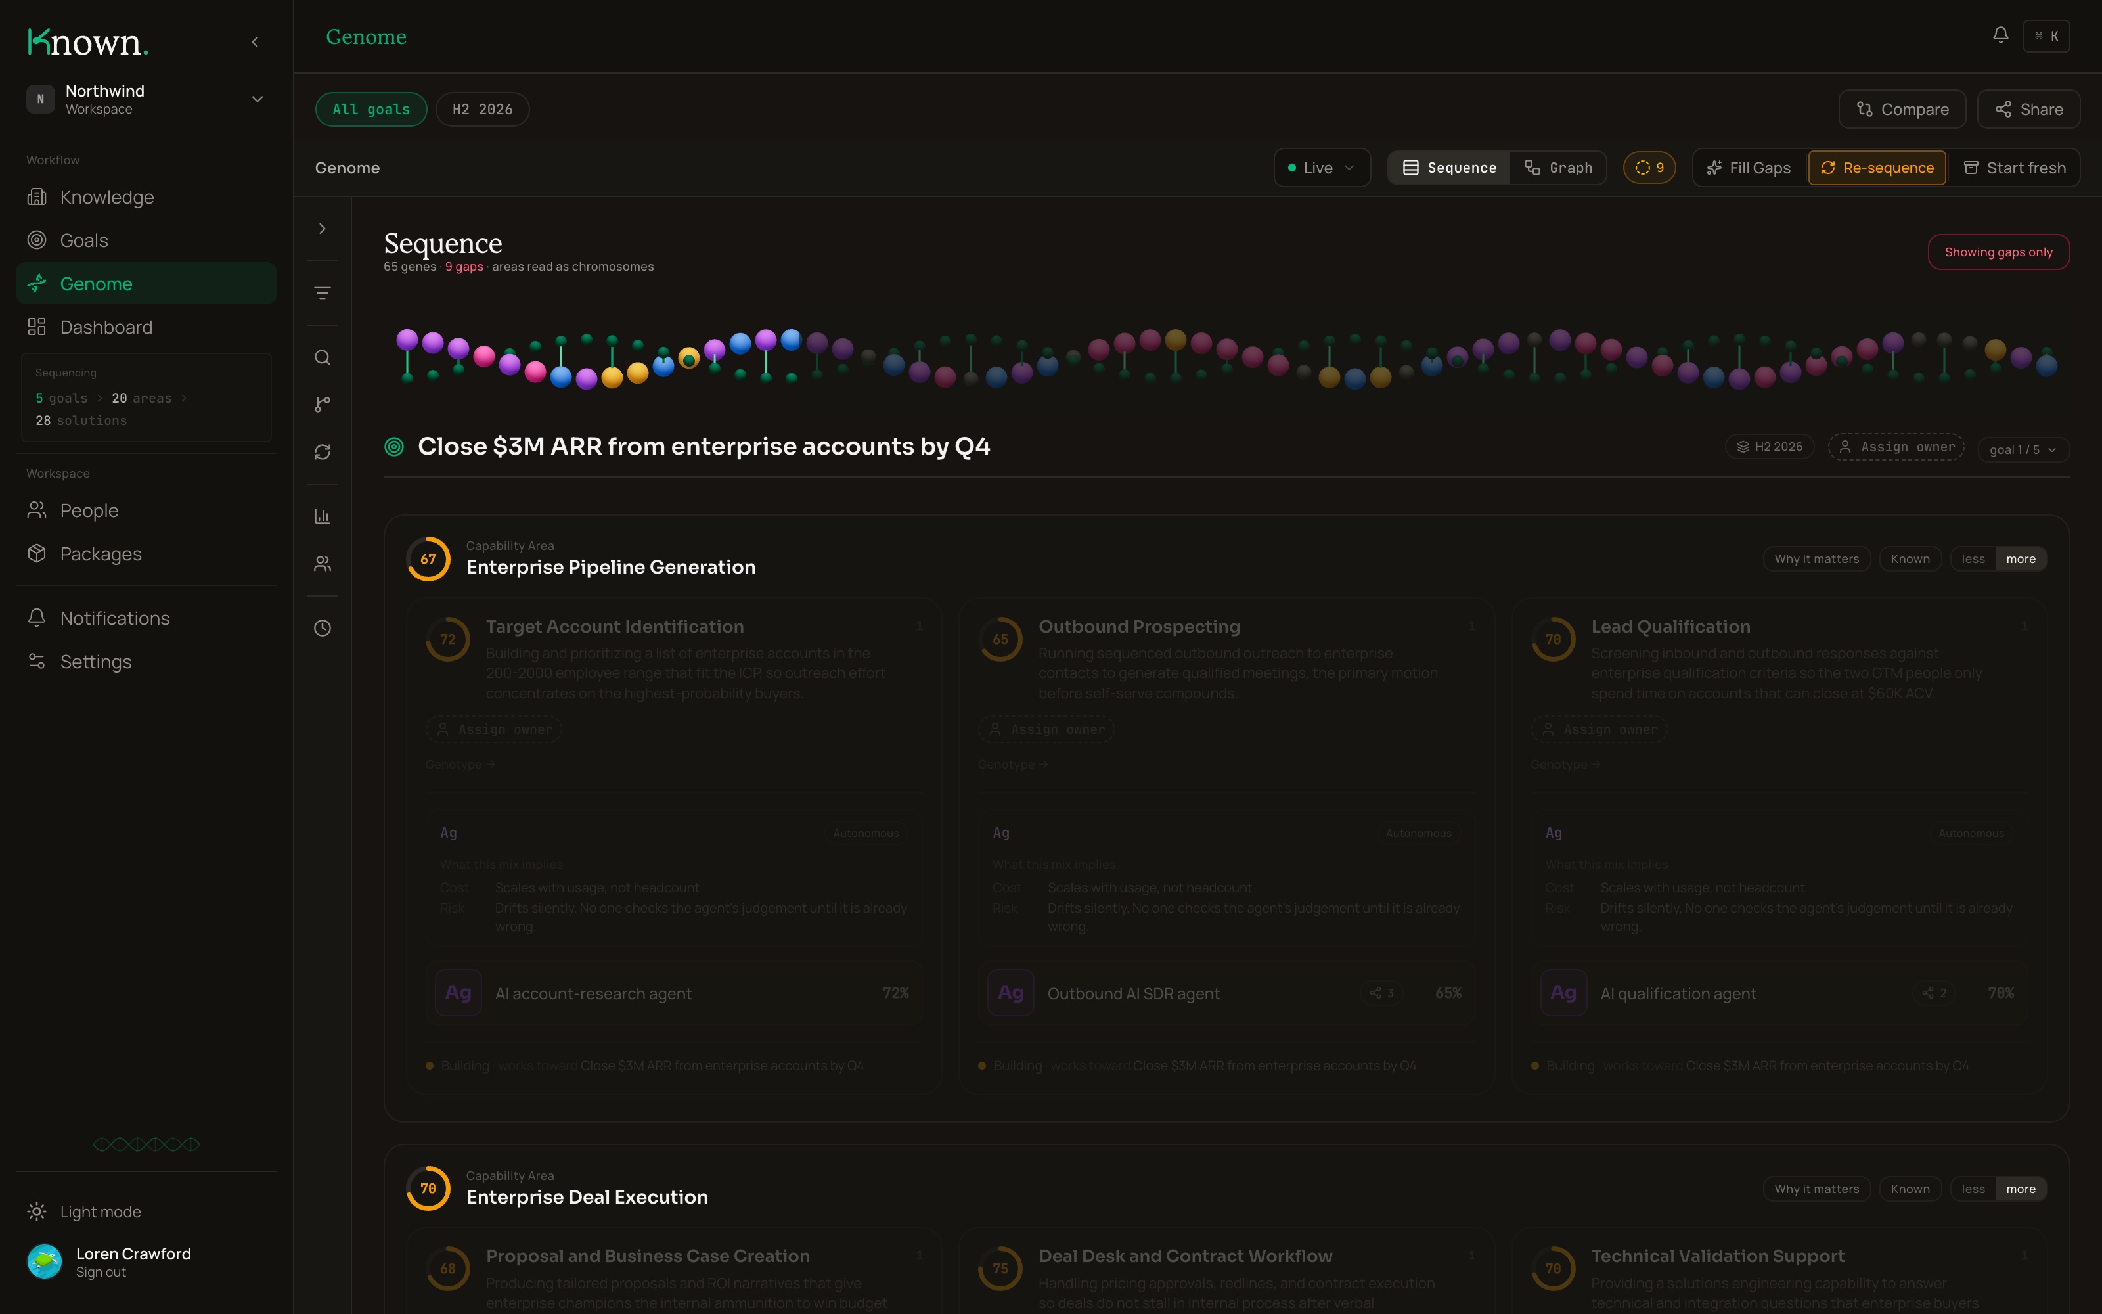Open Dashboard in the sidebar
Image resolution: width=2102 pixels, height=1314 pixels.
click(146, 328)
